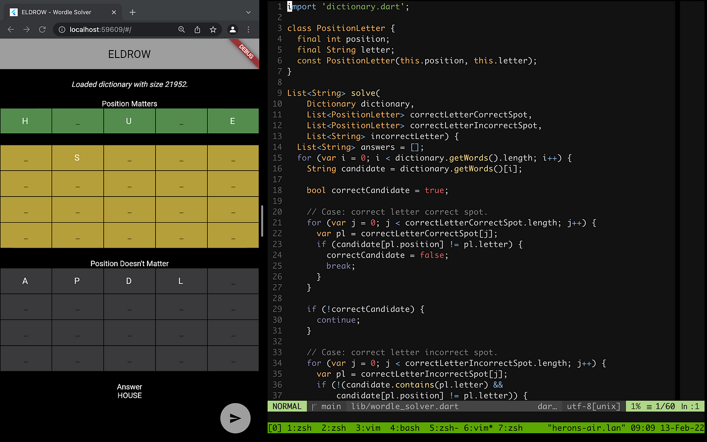
Task: Click the browser forward arrow
Action: coord(26,30)
